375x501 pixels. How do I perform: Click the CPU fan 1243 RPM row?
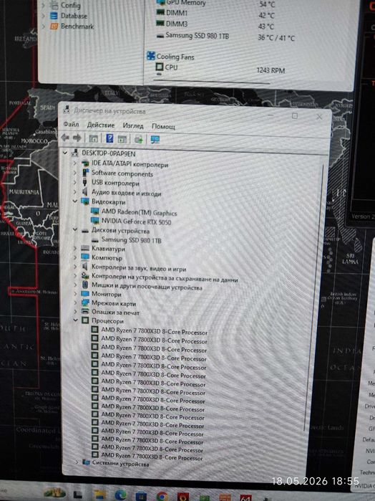tap(220, 68)
